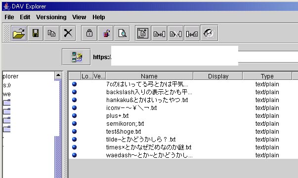Click the Connect computers button
Screen dimensions: 298x178
coord(76,57)
